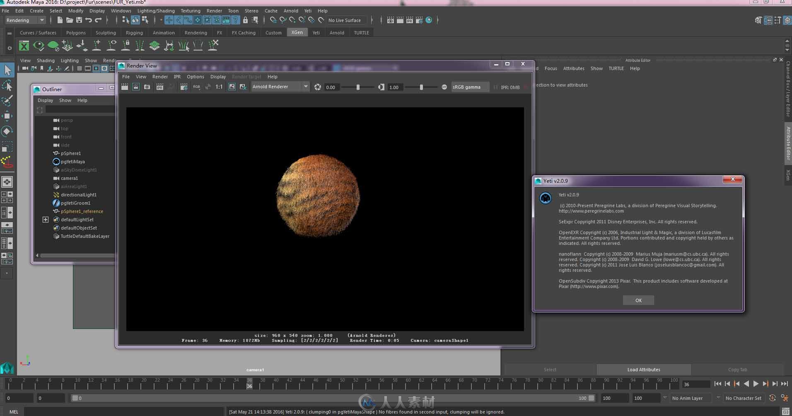Toggle the select by component type icon

(x=145, y=20)
